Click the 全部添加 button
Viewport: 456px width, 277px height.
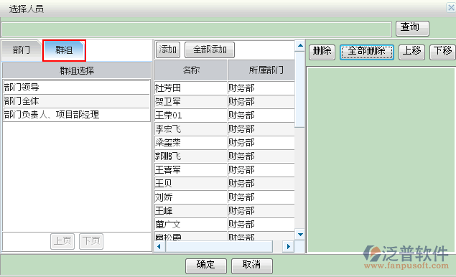(x=210, y=50)
